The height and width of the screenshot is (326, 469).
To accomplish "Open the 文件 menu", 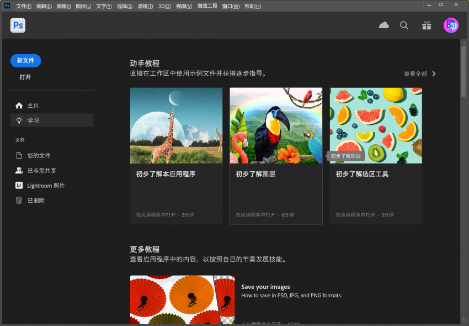I will click(24, 6).
